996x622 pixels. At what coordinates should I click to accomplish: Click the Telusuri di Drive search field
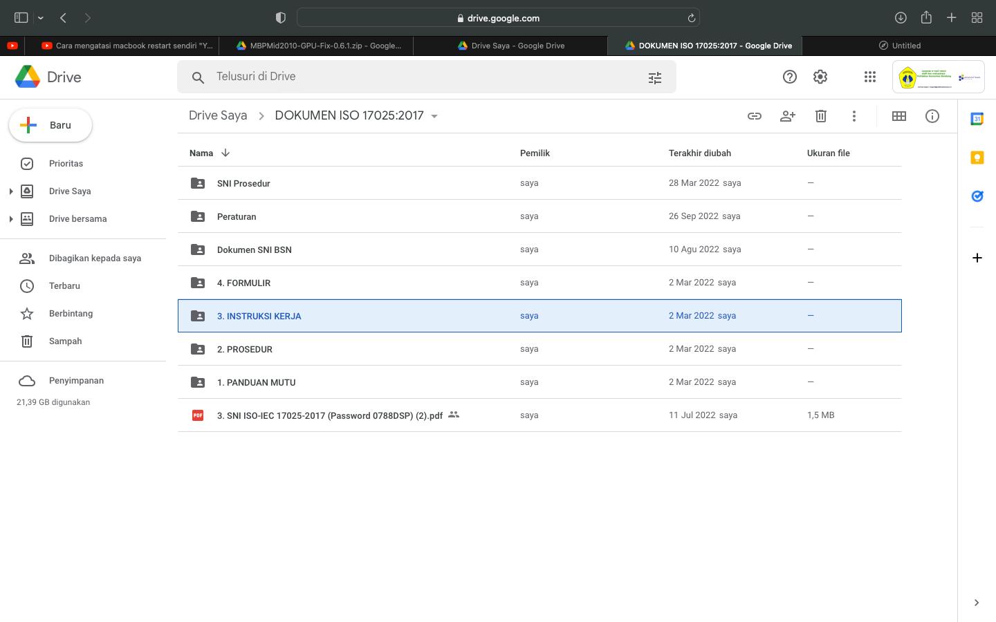tap(427, 77)
